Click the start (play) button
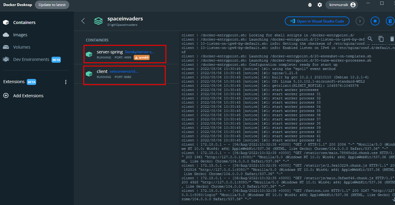Image resolution: width=395 pixels, height=205 pixels. [x=360, y=21]
